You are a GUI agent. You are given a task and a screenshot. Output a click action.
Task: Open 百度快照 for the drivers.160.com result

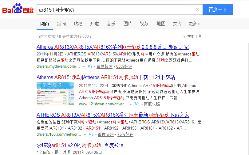[x=106, y=134]
